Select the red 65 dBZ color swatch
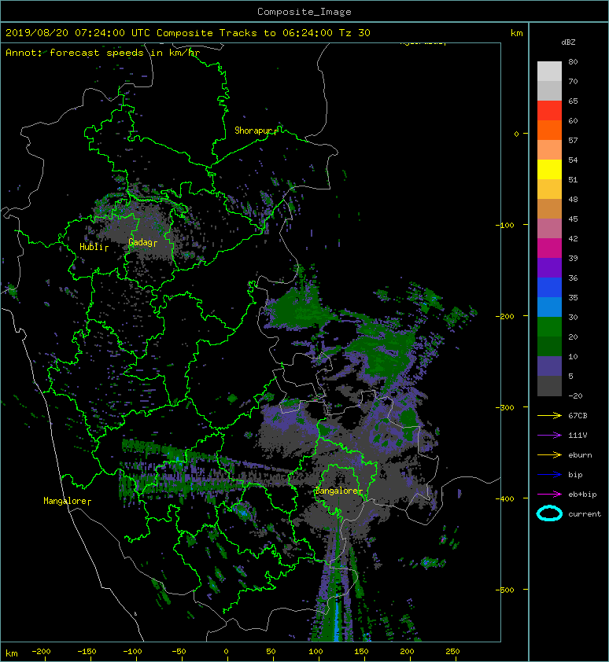 click(549, 111)
